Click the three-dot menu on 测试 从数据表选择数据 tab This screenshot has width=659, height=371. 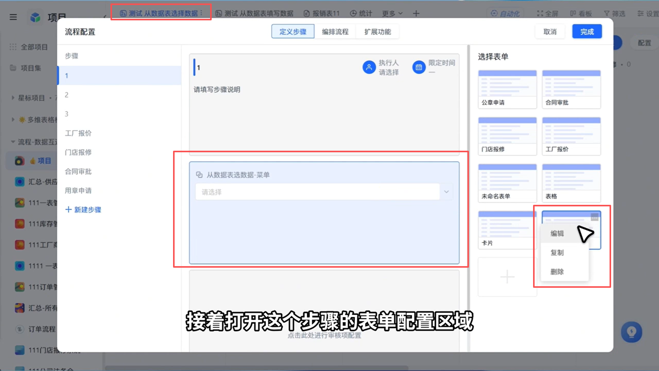click(x=201, y=13)
